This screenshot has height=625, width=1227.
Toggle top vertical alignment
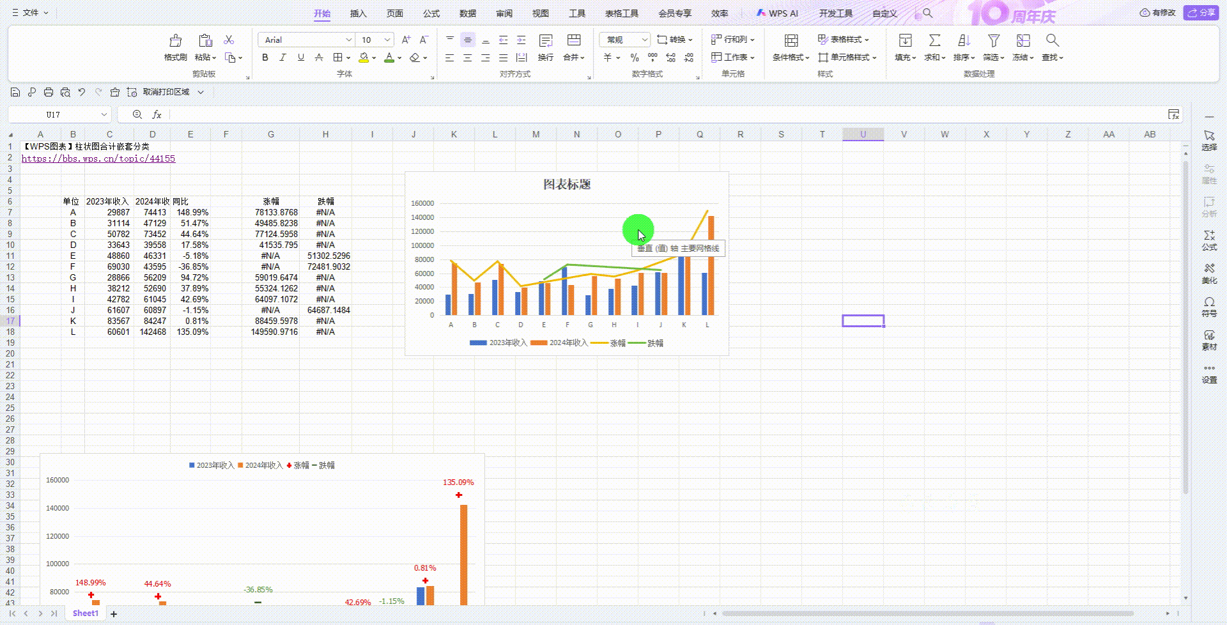450,40
